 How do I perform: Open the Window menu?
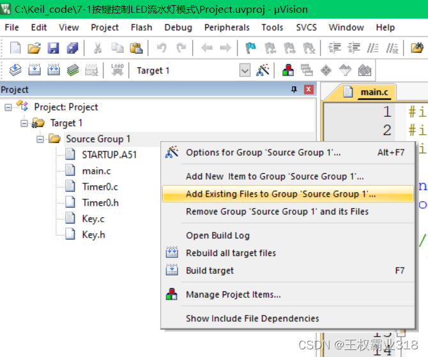(346, 27)
